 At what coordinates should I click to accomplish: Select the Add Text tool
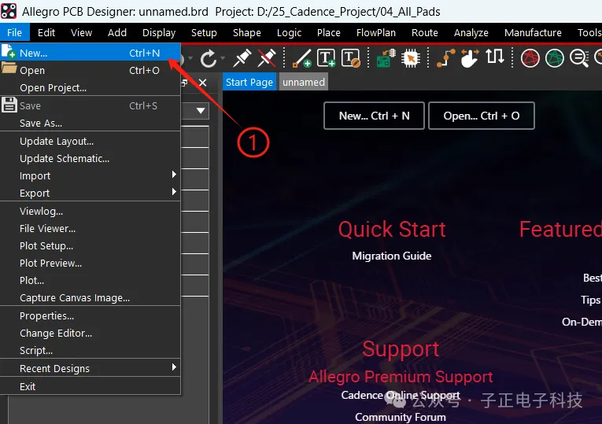tap(327, 58)
